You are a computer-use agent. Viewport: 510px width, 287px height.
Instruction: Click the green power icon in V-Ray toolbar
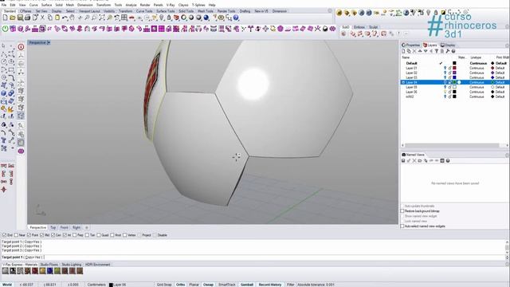click(6, 29)
